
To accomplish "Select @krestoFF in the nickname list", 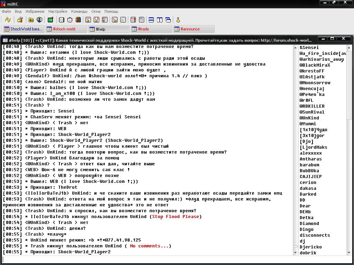I will pyautogui.click(x=312, y=71).
